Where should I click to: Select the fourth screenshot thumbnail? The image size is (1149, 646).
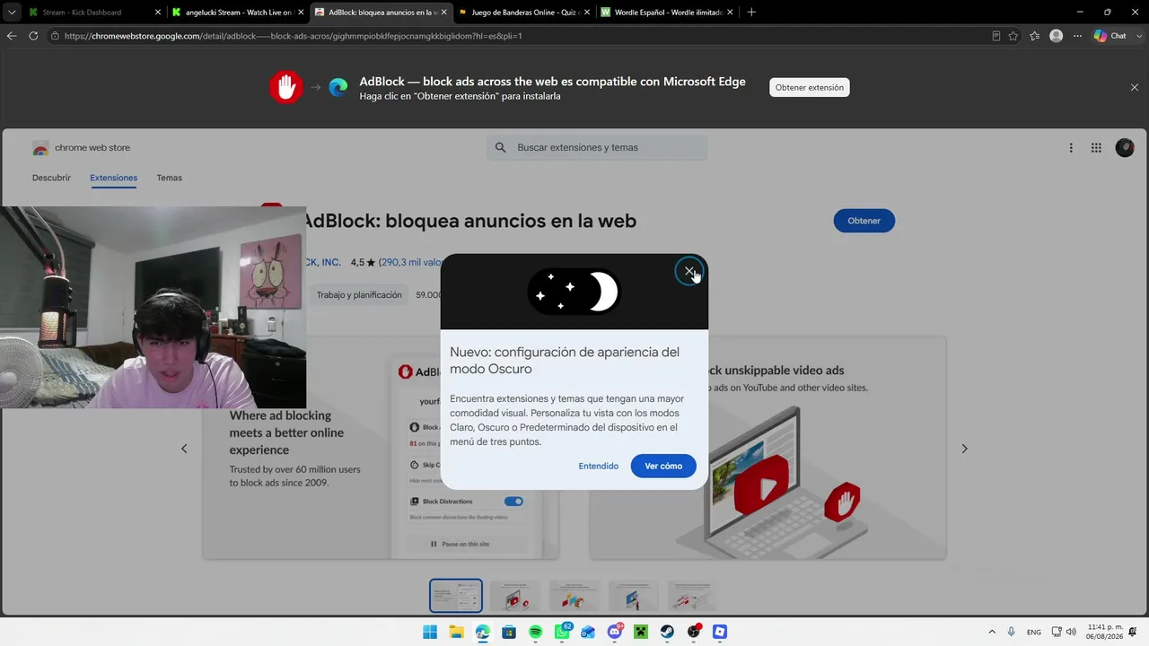coord(634,596)
